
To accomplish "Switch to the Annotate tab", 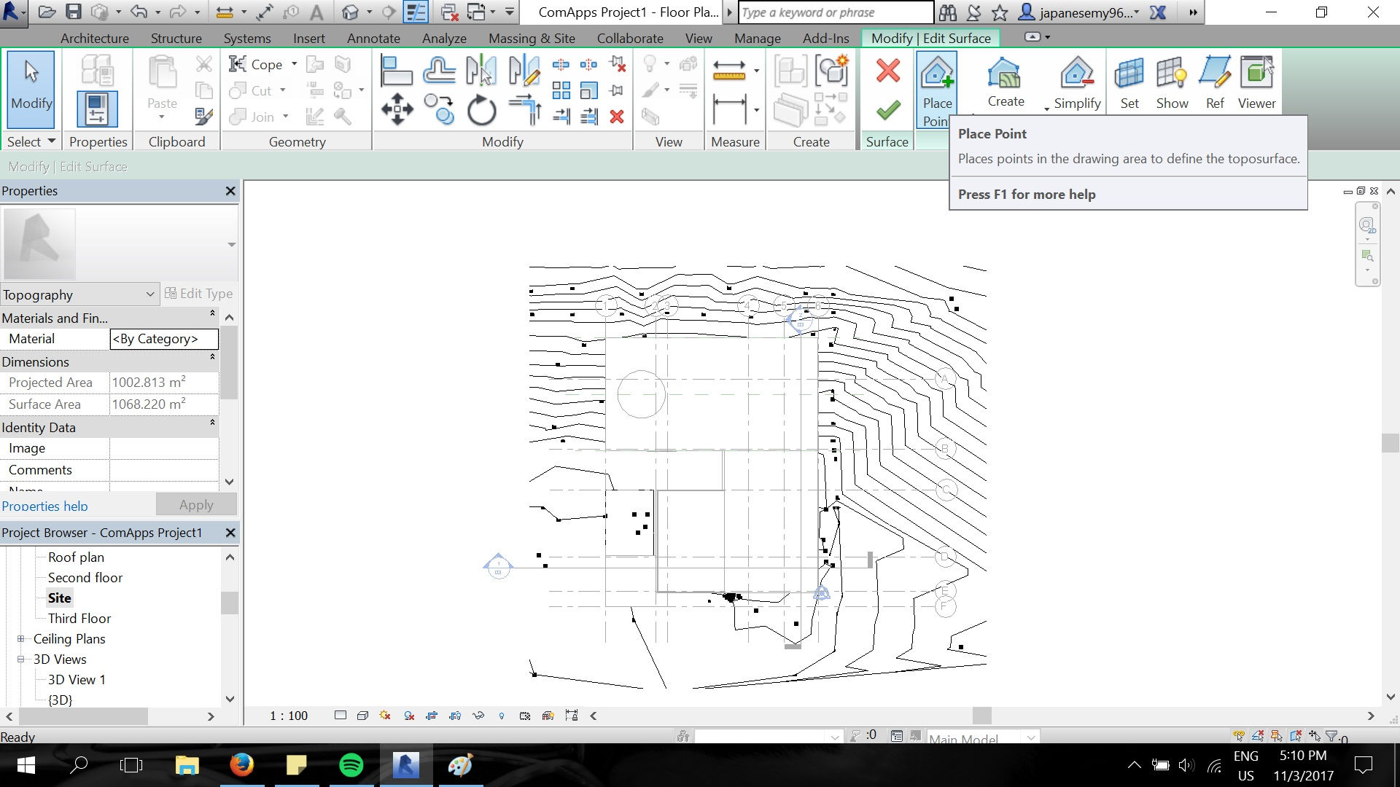I will pos(373,38).
